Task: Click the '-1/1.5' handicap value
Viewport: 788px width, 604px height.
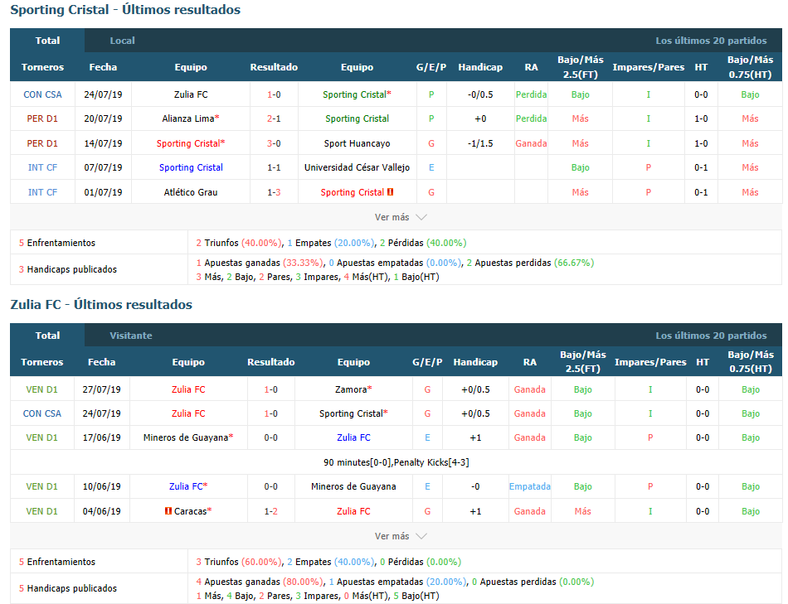Action: [x=480, y=143]
